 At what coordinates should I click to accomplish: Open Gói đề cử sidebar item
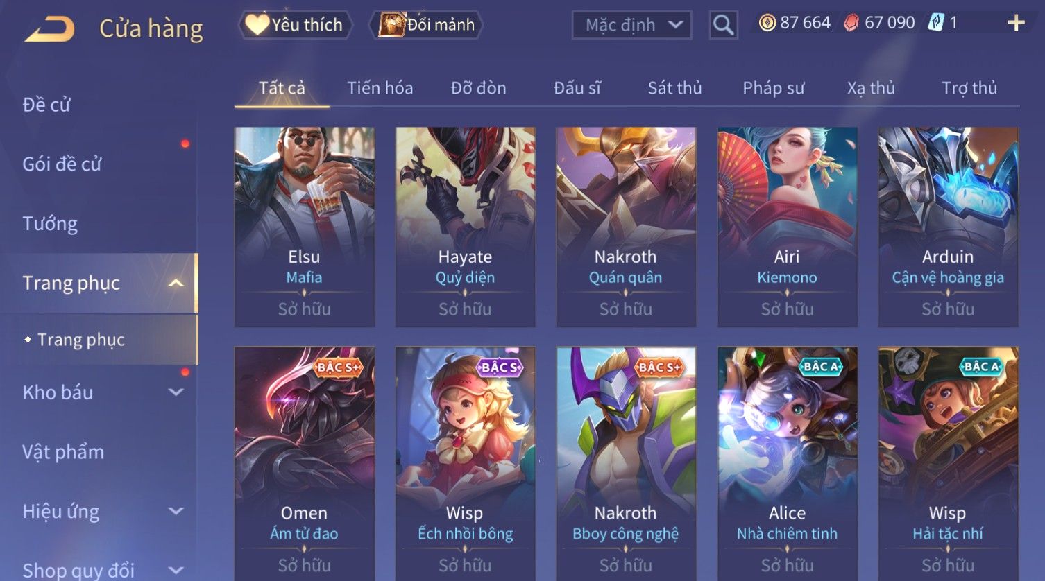click(x=62, y=164)
